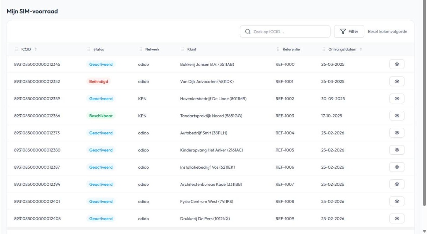View the Autobedrijf Smit SIM record
This screenshot has width=427, height=234.
397,133
